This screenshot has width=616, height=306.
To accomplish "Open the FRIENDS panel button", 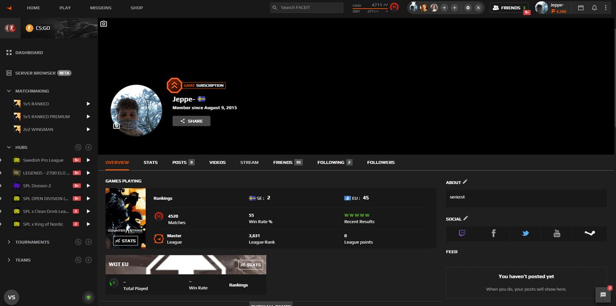I will tap(508, 8).
